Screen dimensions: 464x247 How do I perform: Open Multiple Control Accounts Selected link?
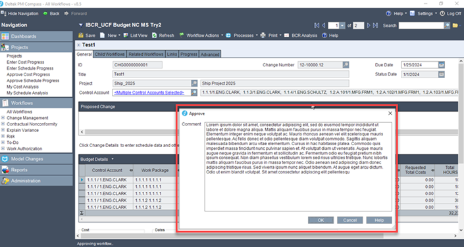coord(149,93)
